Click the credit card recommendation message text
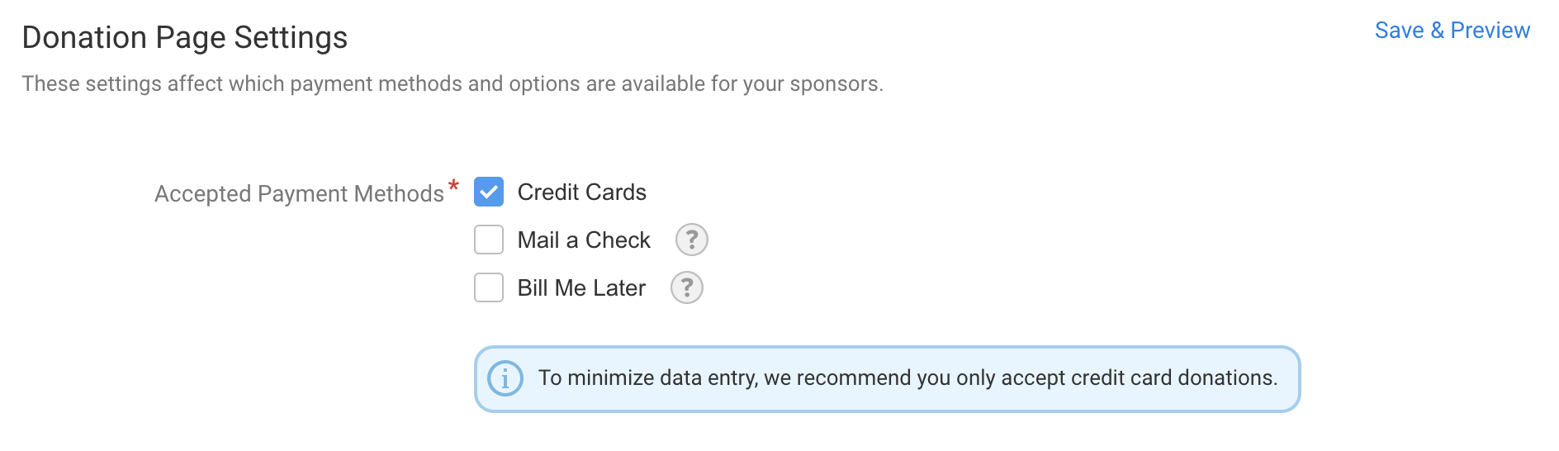Screen dimensions: 1559x451 pos(907,377)
